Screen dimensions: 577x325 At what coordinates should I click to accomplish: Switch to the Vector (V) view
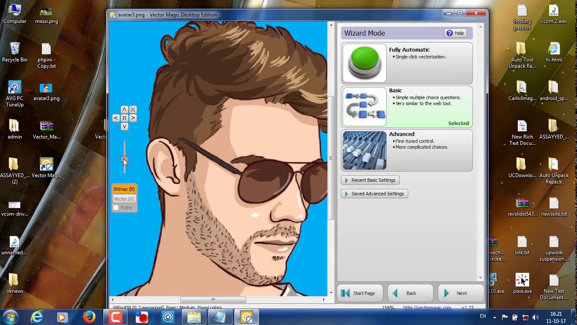[124, 199]
